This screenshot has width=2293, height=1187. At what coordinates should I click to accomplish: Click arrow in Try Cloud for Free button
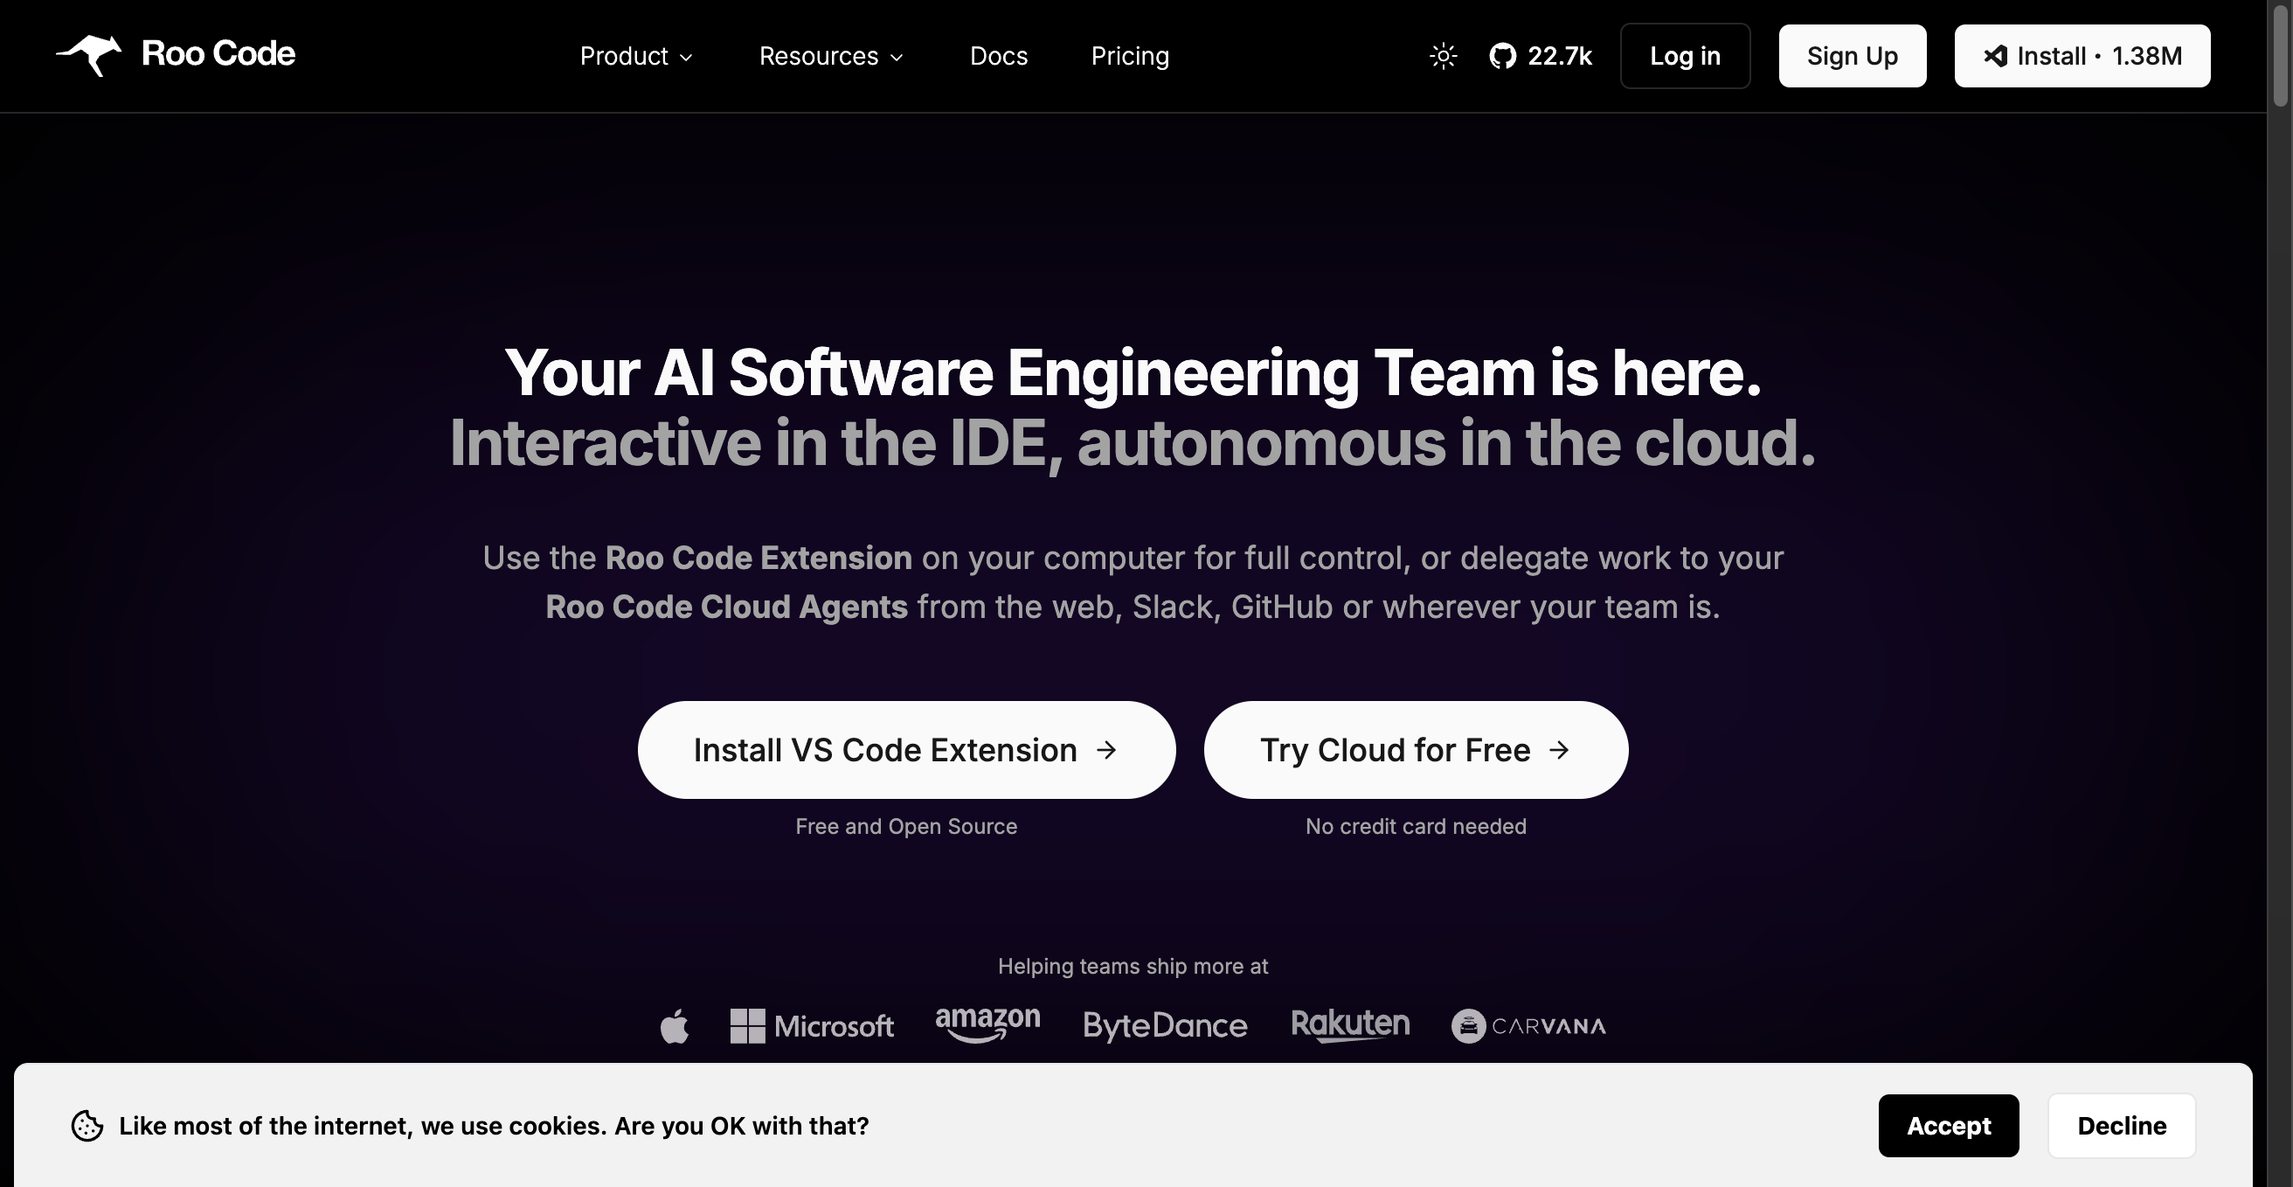pos(1559,750)
